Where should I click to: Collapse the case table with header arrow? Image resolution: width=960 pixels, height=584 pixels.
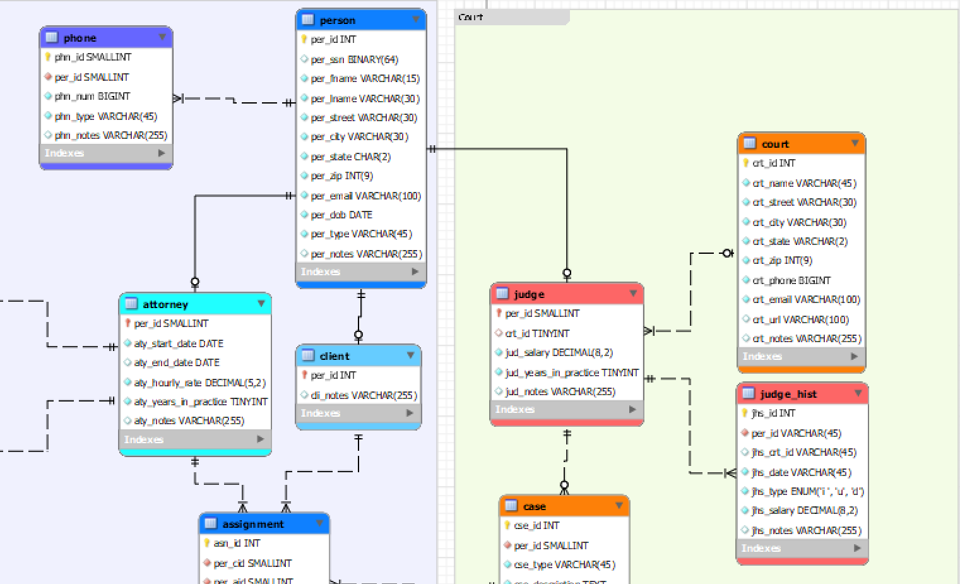[x=619, y=506]
